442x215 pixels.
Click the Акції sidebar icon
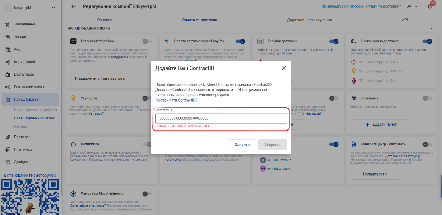tap(8, 49)
